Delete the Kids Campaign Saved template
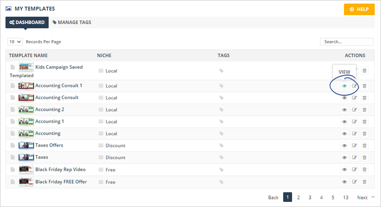Viewport: 381px width, 207px height. 364,71
